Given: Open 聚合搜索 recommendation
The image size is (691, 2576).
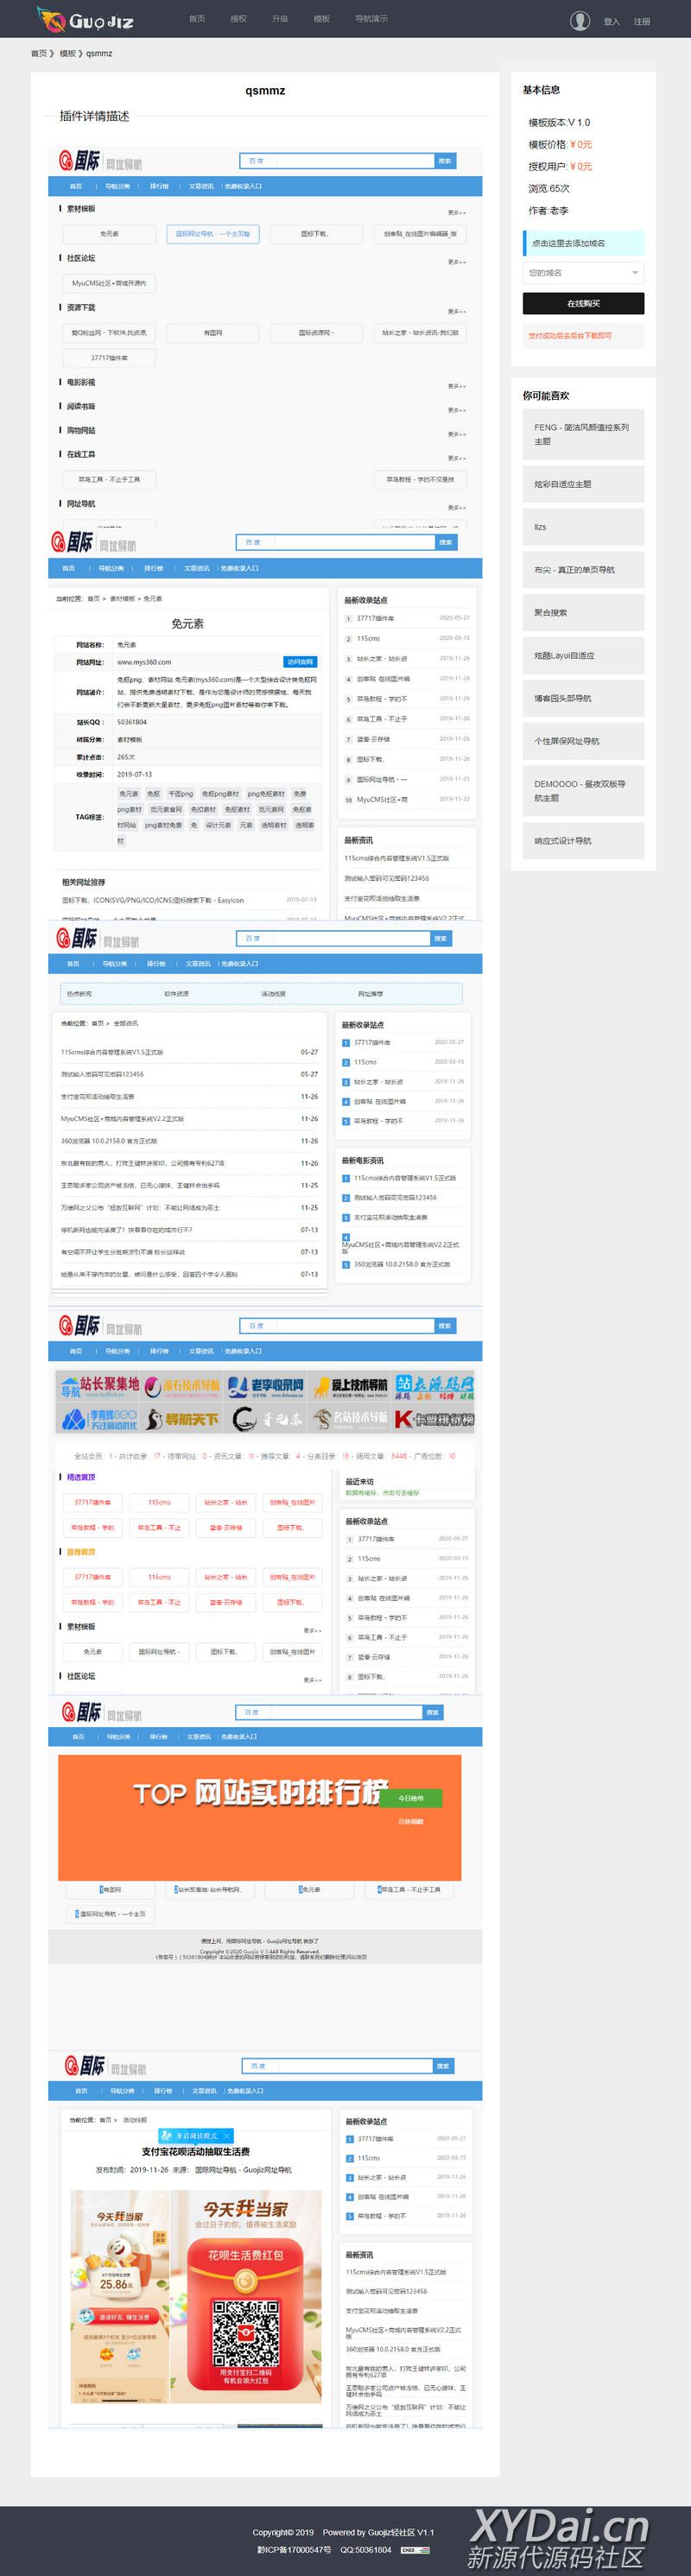Looking at the screenshot, I should pyautogui.click(x=583, y=613).
